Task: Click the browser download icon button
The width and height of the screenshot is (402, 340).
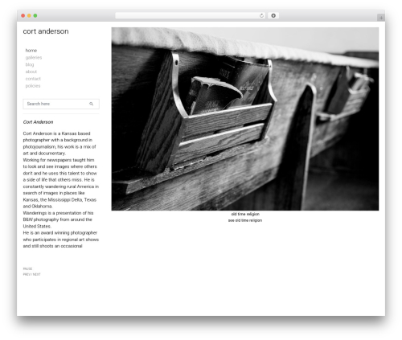Action: pos(273,15)
